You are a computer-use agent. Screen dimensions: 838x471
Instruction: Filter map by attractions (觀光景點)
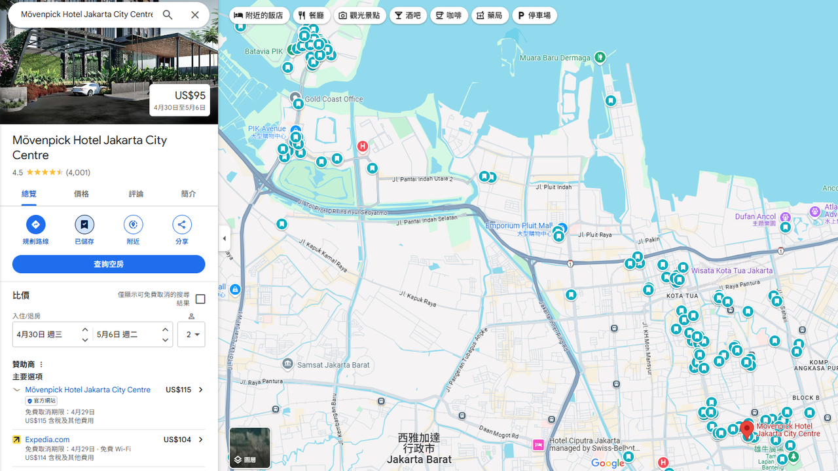tap(359, 15)
